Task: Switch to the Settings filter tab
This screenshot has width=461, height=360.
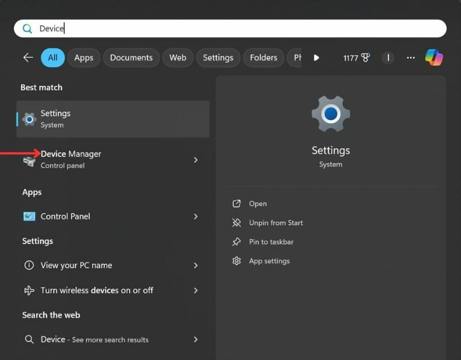Action: 218,58
